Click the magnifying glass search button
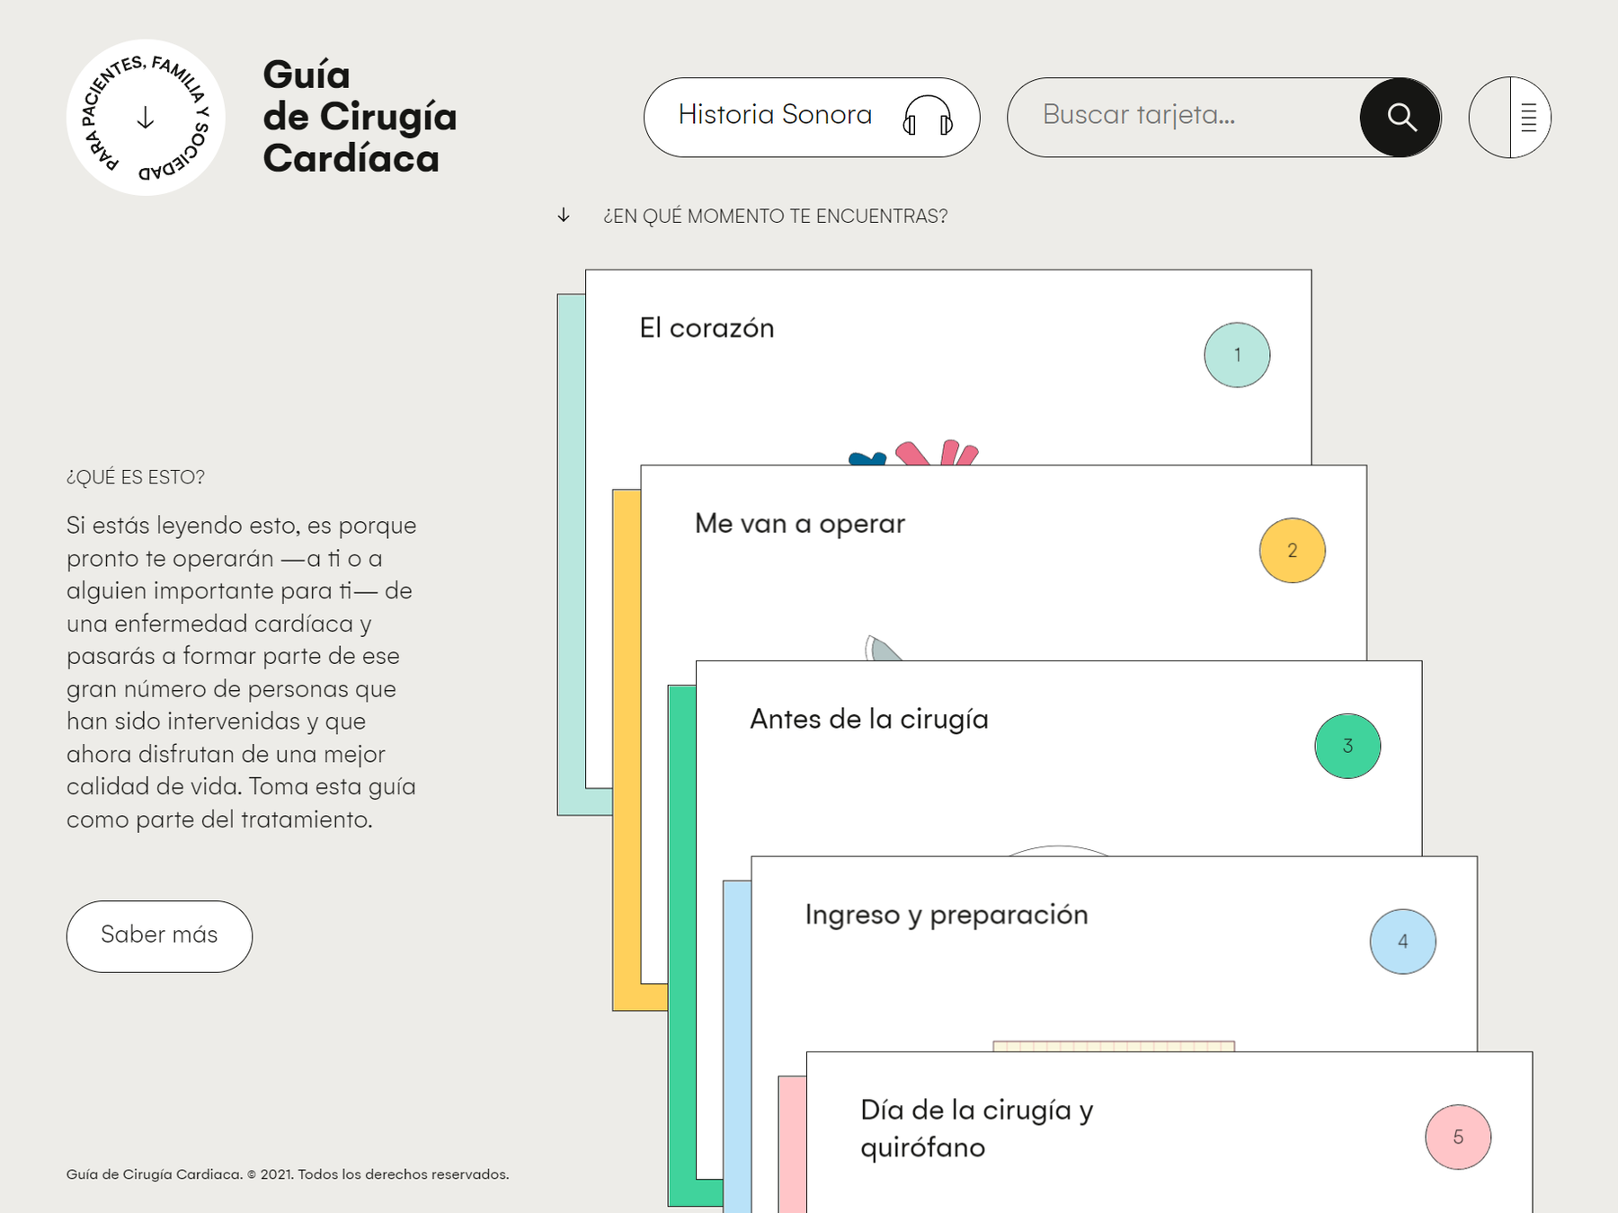Screen dimensions: 1618x1213 point(1400,117)
